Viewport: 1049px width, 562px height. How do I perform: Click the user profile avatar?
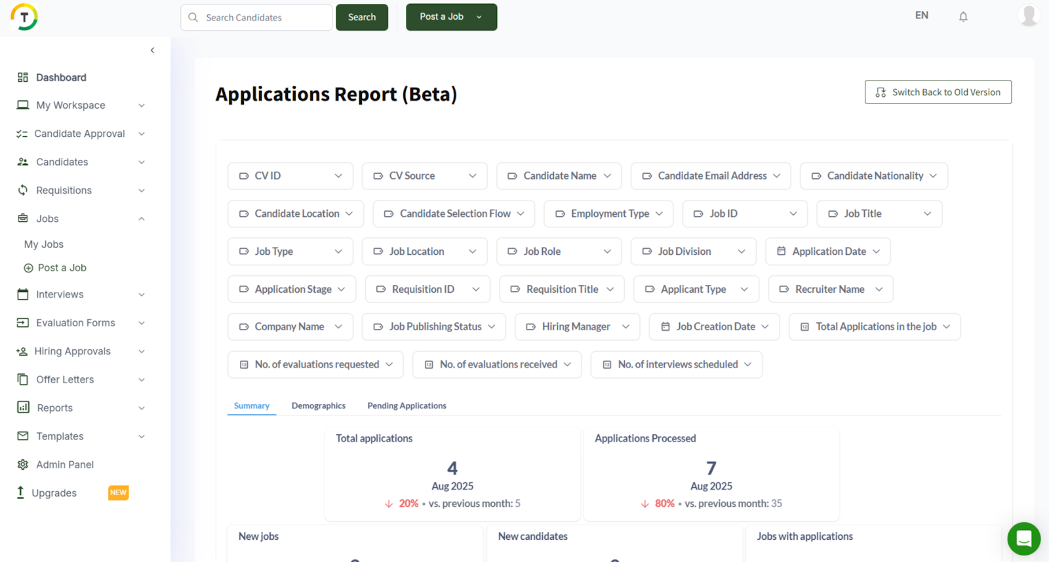click(x=1029, y=16)
